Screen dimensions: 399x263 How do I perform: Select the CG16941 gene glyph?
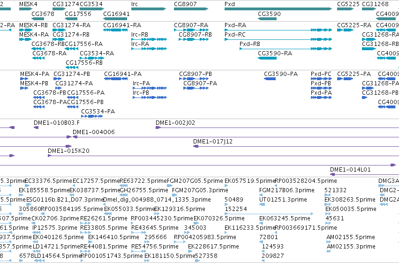click(115, 19)
